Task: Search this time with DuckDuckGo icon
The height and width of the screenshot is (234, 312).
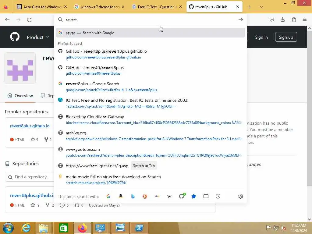Action: coord(145,197)
